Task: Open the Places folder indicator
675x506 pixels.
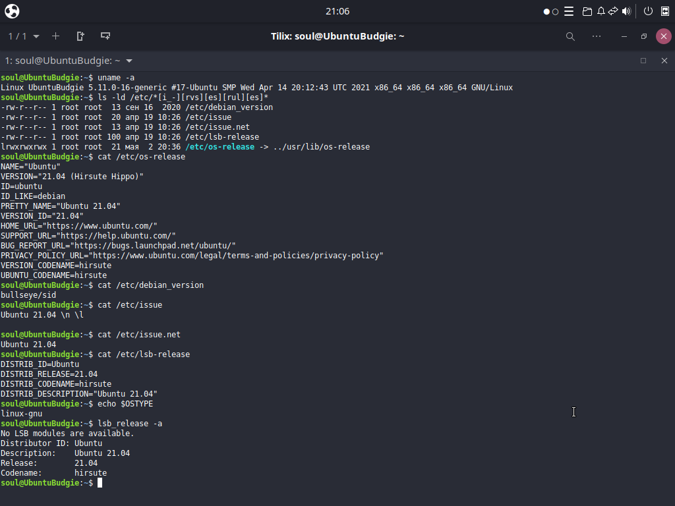Action: tap(587, 11)
